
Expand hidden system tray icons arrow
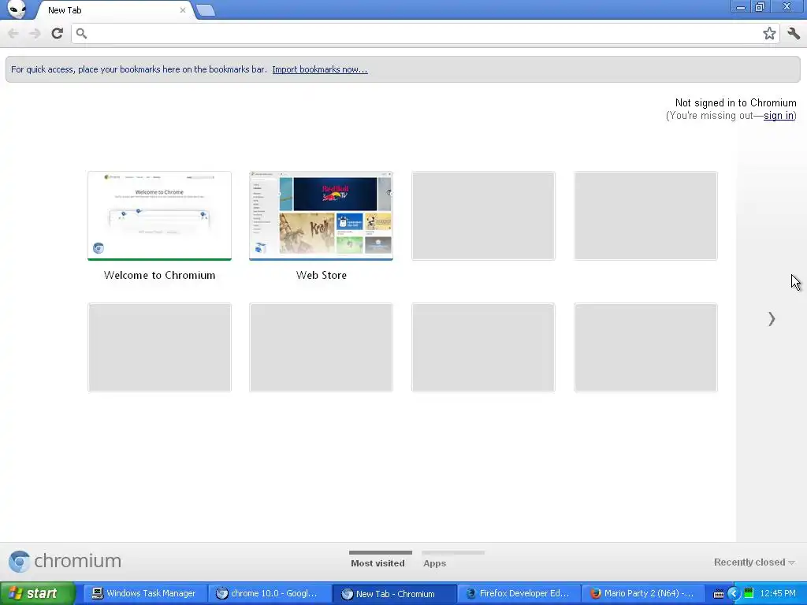(734, 594)
